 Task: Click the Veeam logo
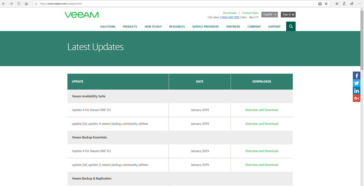[82, 15]
